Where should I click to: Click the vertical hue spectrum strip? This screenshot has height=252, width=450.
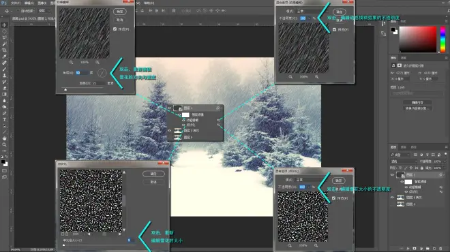tap(442, 40)
